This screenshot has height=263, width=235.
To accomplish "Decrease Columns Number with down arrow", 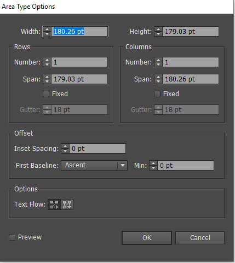I will tap(158, 65).
